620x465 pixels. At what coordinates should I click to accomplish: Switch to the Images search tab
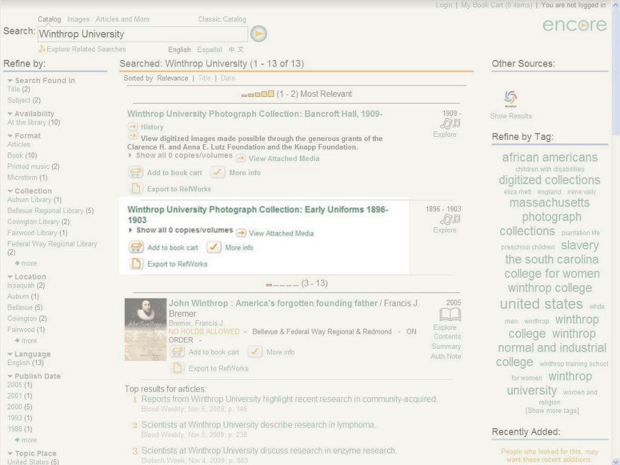tap(78, 19)
